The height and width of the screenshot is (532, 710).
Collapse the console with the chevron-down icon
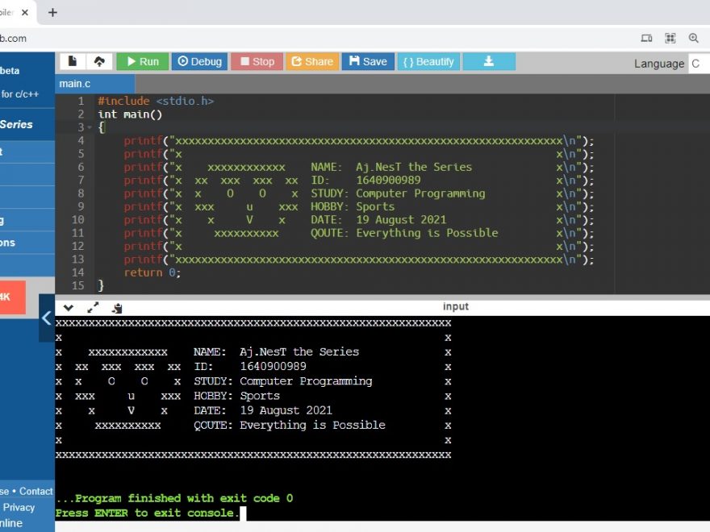click(69, 307)
